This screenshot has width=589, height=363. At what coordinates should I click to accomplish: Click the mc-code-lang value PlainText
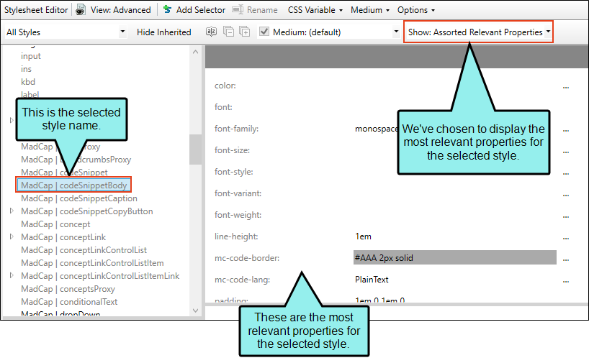tap(372, 280)
